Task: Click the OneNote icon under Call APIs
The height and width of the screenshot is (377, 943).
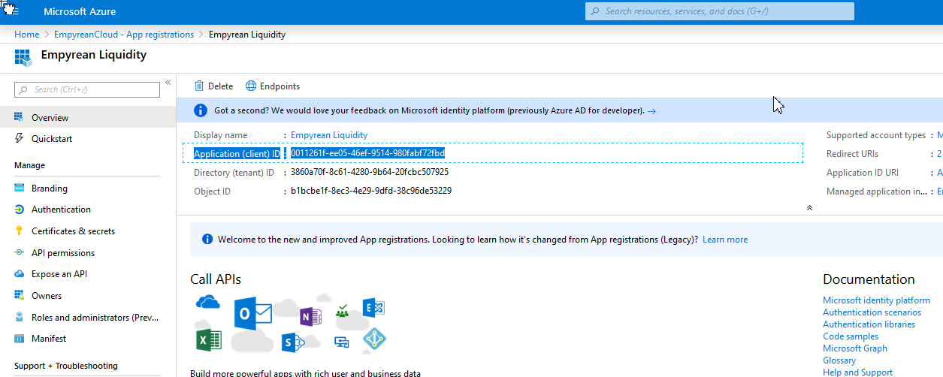Action: pyautogui.click(x=310, y=316)
